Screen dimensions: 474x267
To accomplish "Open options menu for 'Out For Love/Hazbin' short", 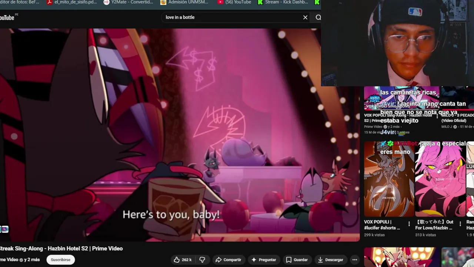I will [x=460, y=224].
